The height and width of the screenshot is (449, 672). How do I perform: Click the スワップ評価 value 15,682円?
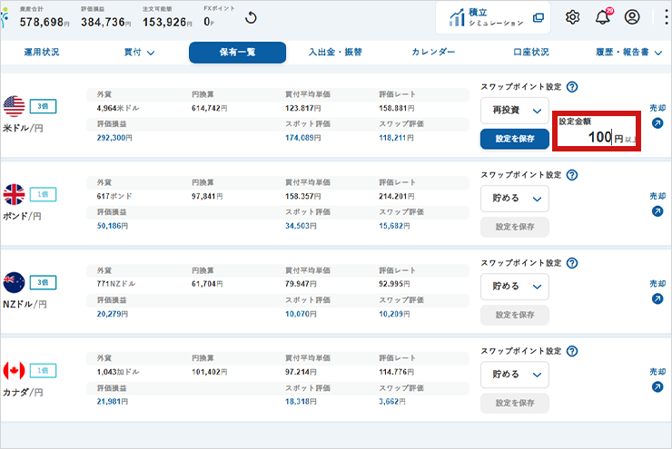tap(394, 226)
